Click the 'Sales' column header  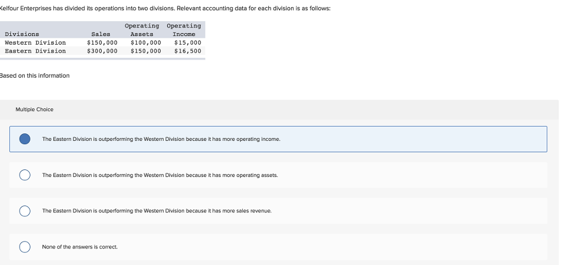(x=101, y=34)
